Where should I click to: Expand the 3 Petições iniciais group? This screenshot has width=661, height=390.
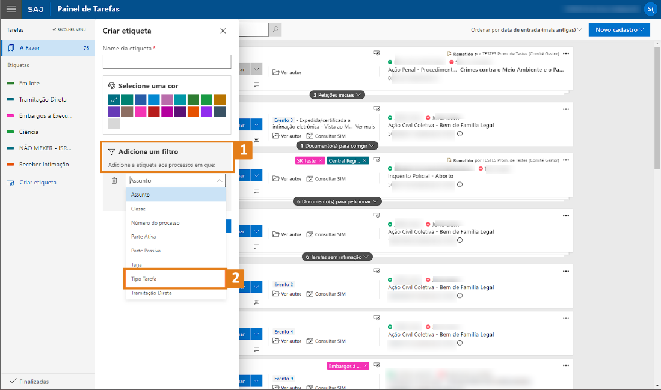click(337, 95)
